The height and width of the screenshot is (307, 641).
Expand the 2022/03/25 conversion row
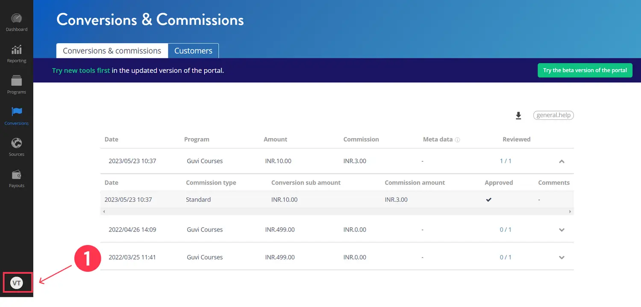[x=562, y=258]
